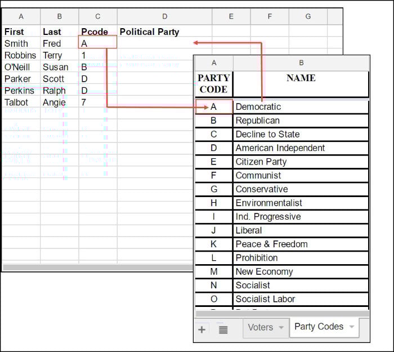Screen dimensions: 394x352
Task: Select party code cell 'M'
Action: coord(214,272)
